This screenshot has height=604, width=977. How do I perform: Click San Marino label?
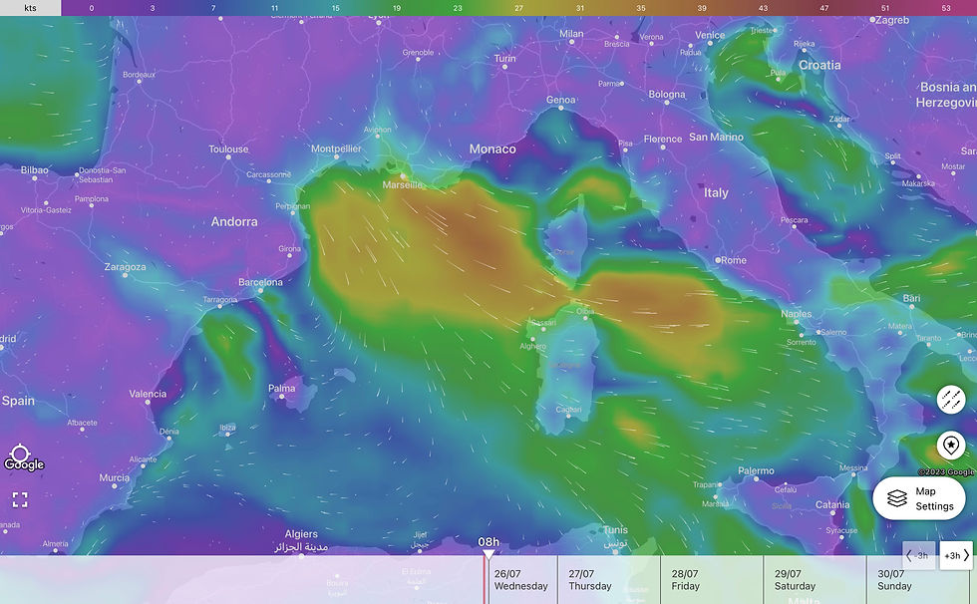(x=716, y=137)
